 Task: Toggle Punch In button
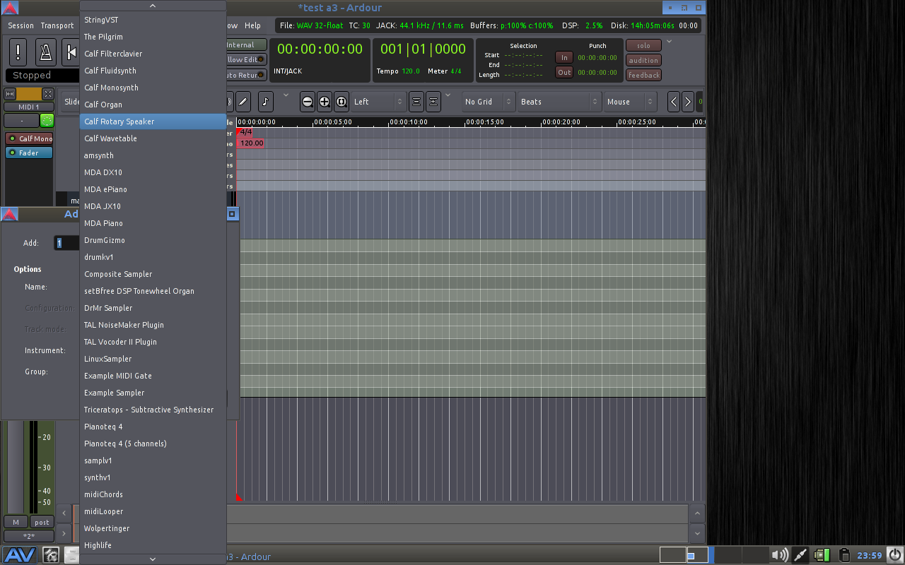pos(564,58)
